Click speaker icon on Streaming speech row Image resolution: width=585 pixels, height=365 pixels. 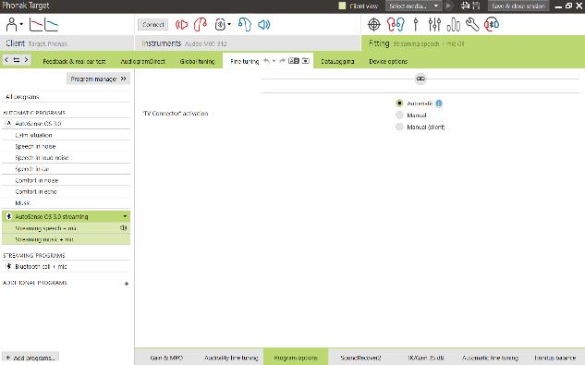click(x=123, y=228)
